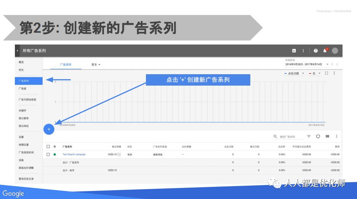This screenshot has height=199, width=357.
Task: Open 广告投放时间 in the left sidebar
Action: (x=26, y=152)
